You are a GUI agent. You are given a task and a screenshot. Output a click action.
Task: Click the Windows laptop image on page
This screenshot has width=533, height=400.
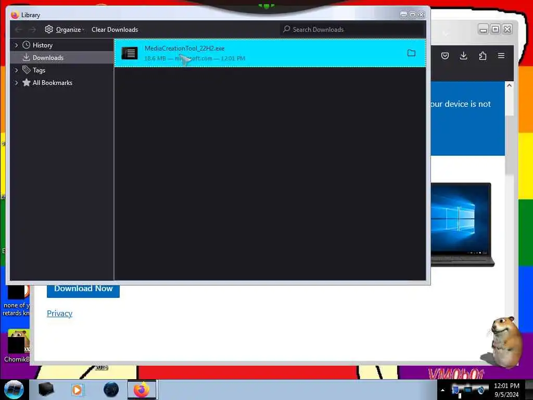pos(462,224)
